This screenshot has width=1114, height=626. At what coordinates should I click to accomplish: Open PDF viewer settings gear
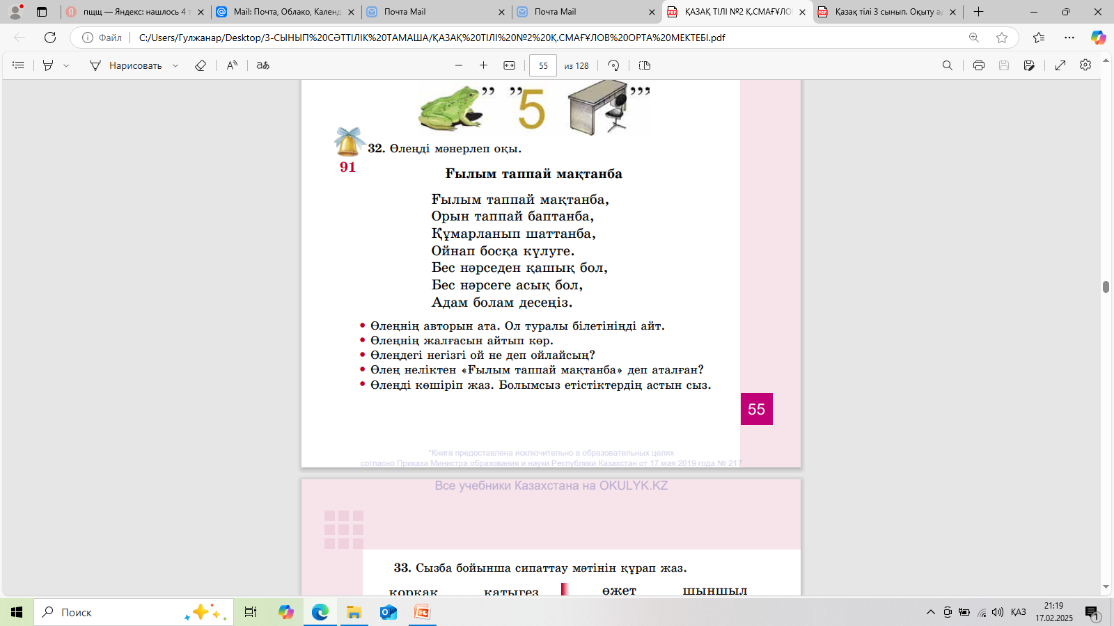tap(1085, 65)
